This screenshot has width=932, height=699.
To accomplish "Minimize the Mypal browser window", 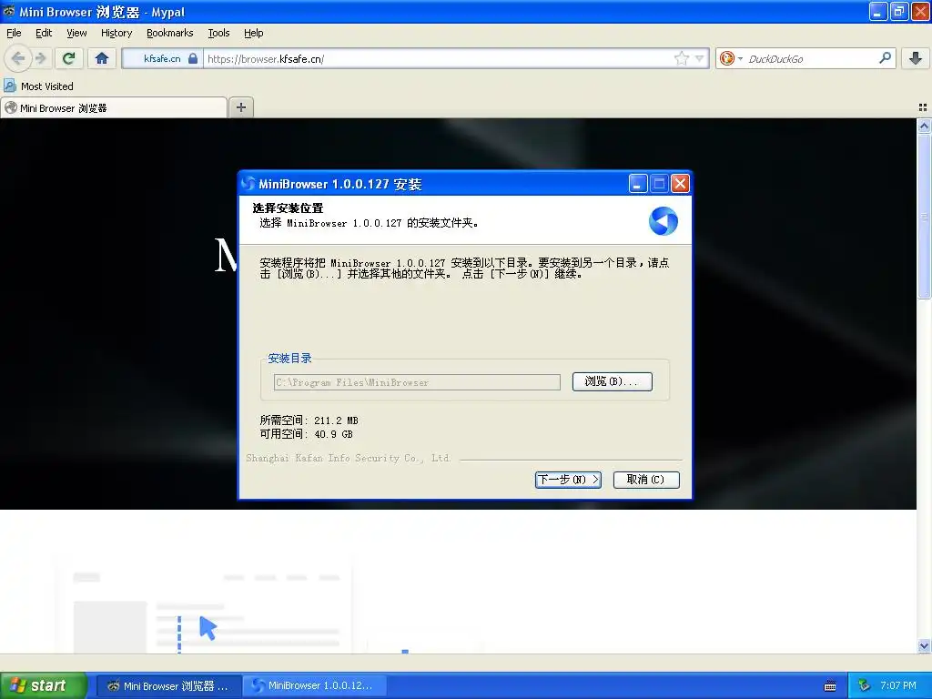I will tap(878, 11).
